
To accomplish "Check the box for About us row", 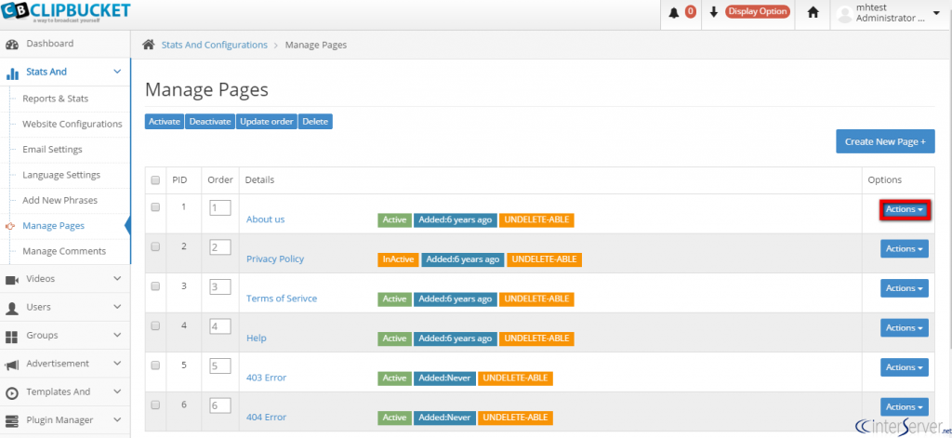I will [155, 207].
